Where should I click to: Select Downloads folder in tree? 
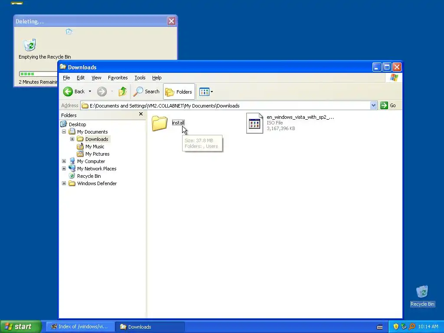point(97,139)
